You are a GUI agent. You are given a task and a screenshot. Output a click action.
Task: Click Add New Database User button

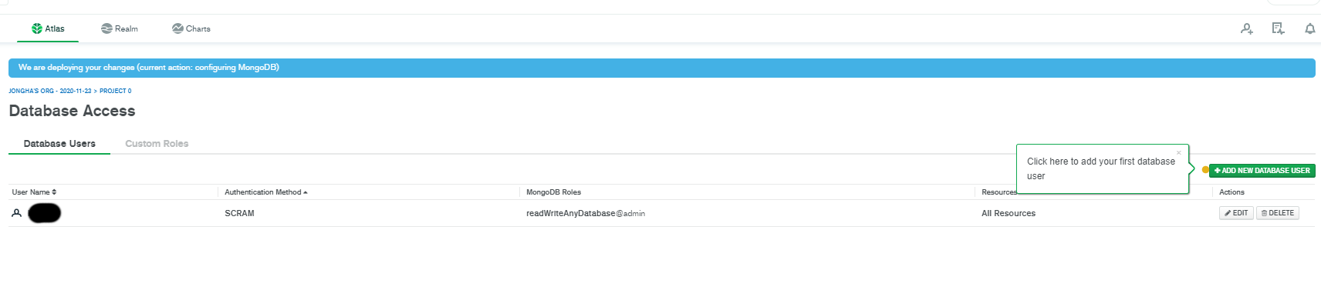1262,171
